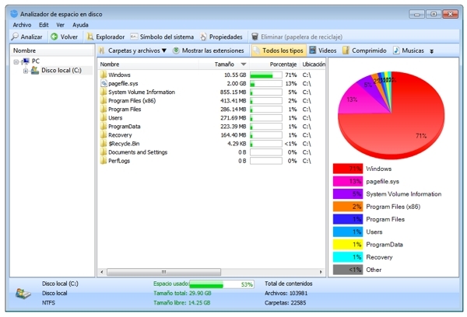Click the PC computer icon in tree
This screenshot has height=317, width=467.
pos(26,61)
